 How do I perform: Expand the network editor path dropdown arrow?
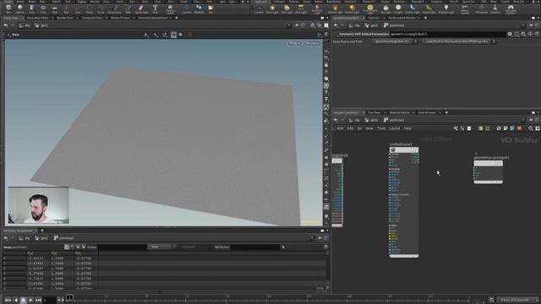[523, 120]
